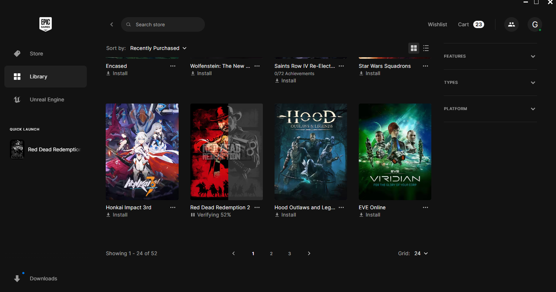Image resolution: width=556 pixels, height=292 pixels.
Task: Click the EVE Online Viridian cover art
Action: coord(395,152)
